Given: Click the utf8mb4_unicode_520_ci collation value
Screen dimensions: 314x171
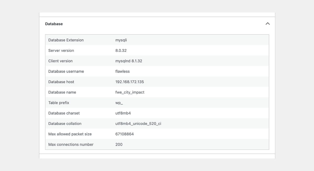Looking at the screenshot, I should (138, 123).
